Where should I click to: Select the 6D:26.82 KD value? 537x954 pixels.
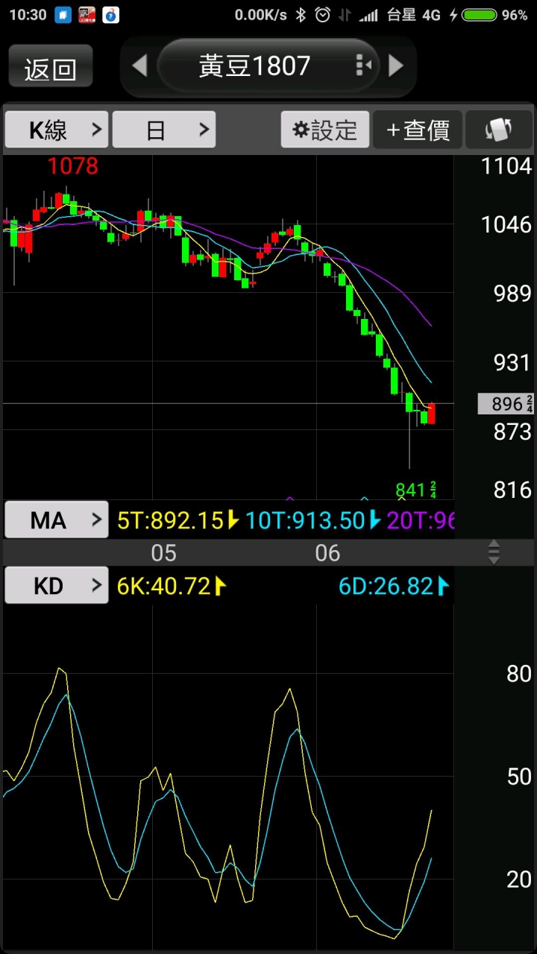coord(394,587)
